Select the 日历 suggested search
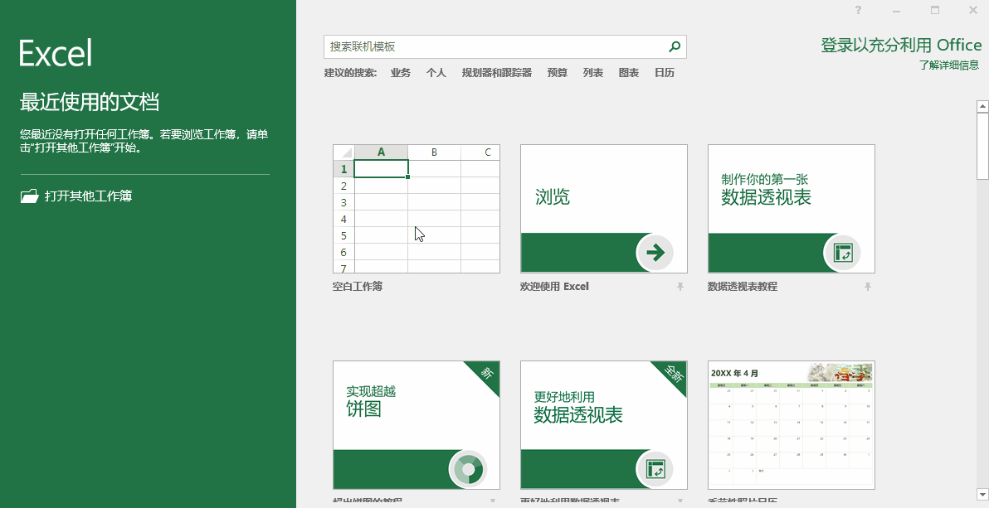The width and height of the screenshot is (989, 508). (664, 72)
